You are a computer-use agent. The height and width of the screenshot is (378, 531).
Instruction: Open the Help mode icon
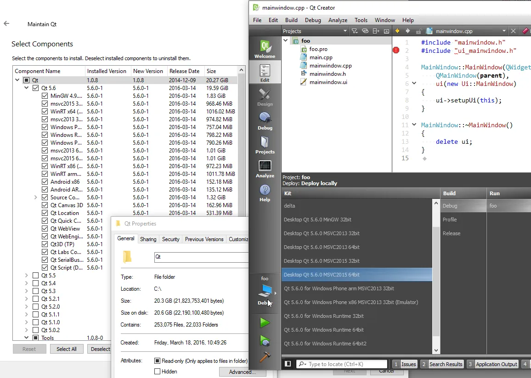click(x=265, y=193)
